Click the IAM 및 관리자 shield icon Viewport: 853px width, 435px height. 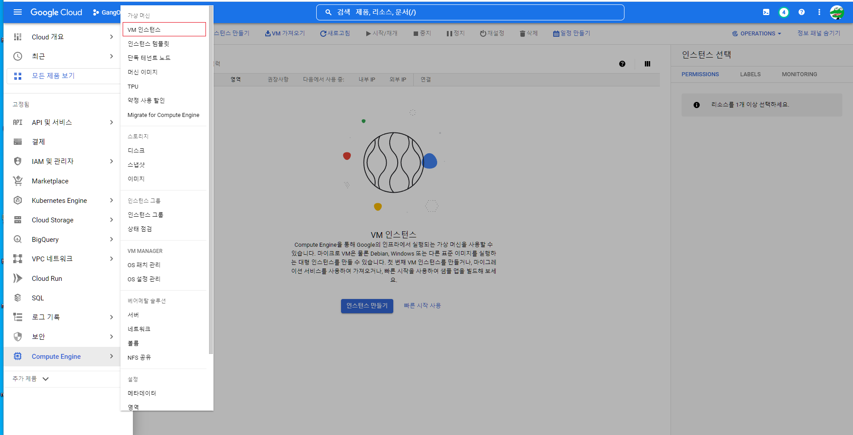click(x=18, y=161)
